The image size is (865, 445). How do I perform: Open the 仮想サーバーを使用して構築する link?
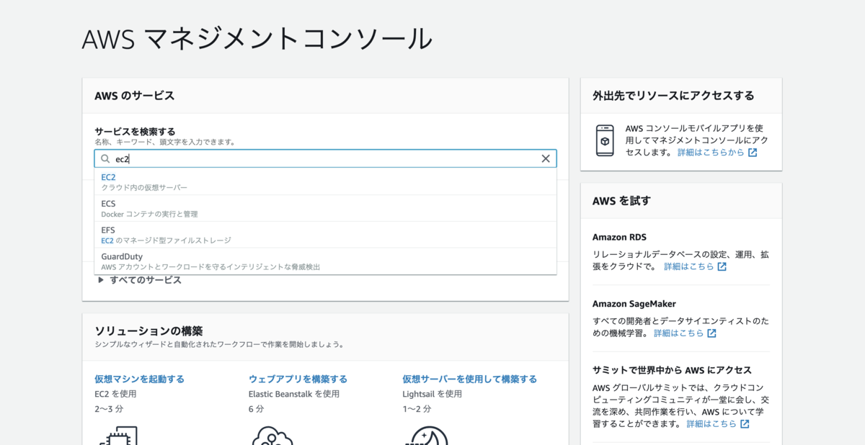pos(469,379)
